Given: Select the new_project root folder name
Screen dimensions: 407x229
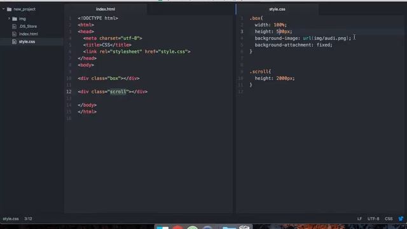Looking at the screenshot, I should click(x=24, y=9).
